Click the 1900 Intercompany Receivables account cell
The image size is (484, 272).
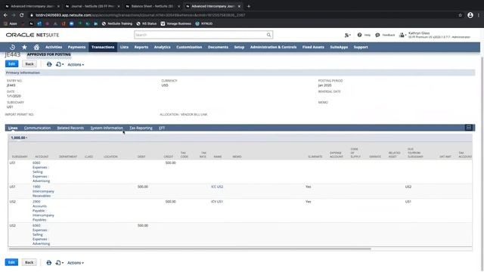(x=43, y=191)
